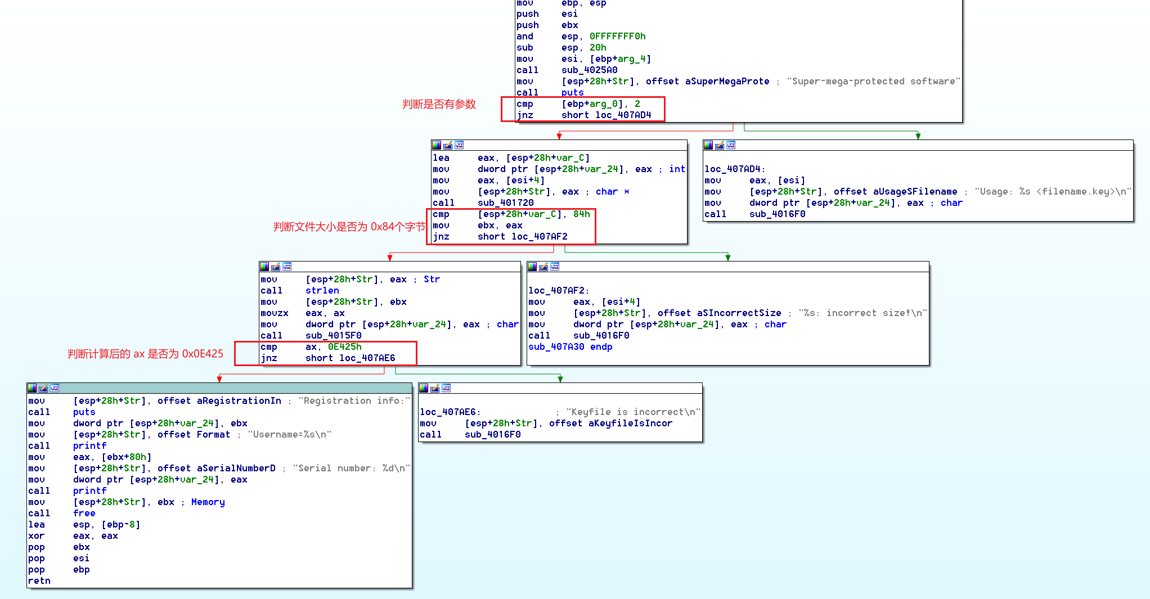
Task: Click group icon on Registration info node
Action: click(55, 388)
